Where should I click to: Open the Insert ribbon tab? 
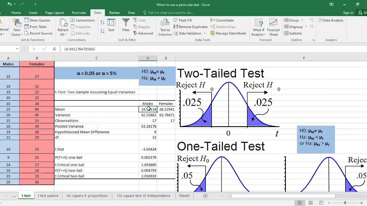coord(33,13)
